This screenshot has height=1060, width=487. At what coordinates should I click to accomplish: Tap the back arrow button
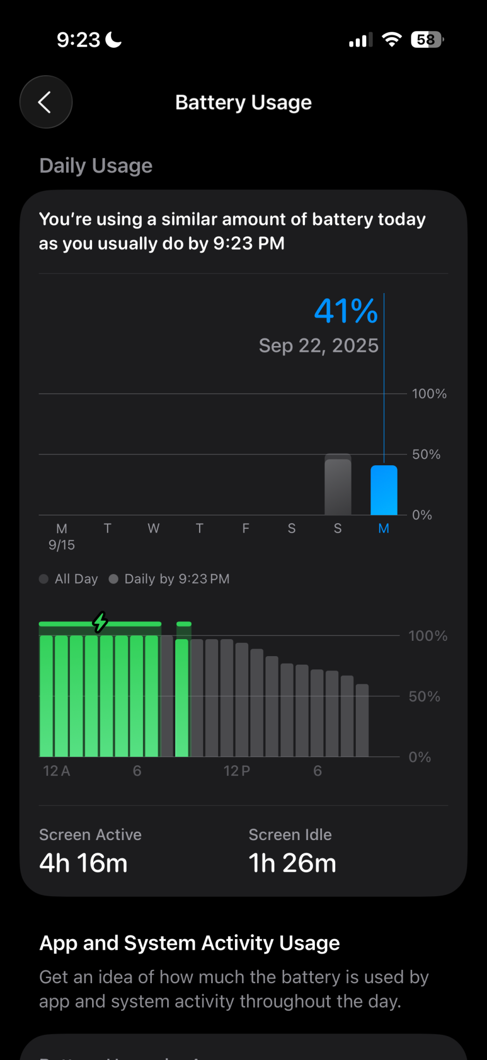(46, 102)
